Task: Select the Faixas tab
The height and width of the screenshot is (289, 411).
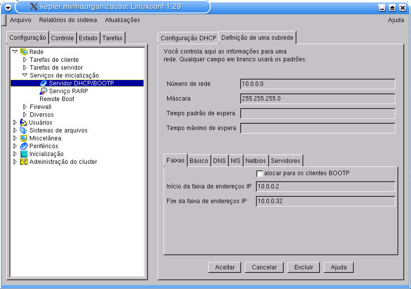Action: (x=175, y=160)
